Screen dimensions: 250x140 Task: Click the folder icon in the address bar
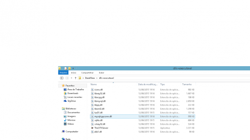pyautogui.click(x=80, y=78)
